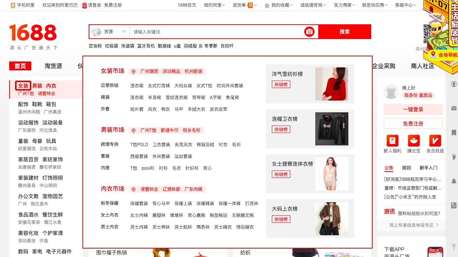The width and height of the screenshot is (458, 257).
Task: Open the 赚元宝 icon
Action: [414, 141]
